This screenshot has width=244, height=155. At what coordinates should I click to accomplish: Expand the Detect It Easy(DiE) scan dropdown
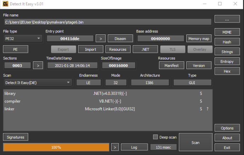[38, 83]
